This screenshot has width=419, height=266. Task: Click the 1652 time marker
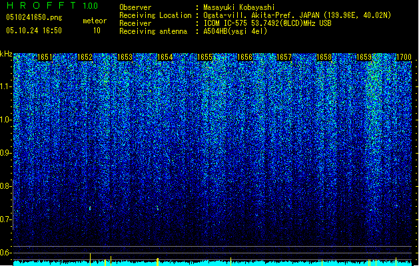(85, 57)
